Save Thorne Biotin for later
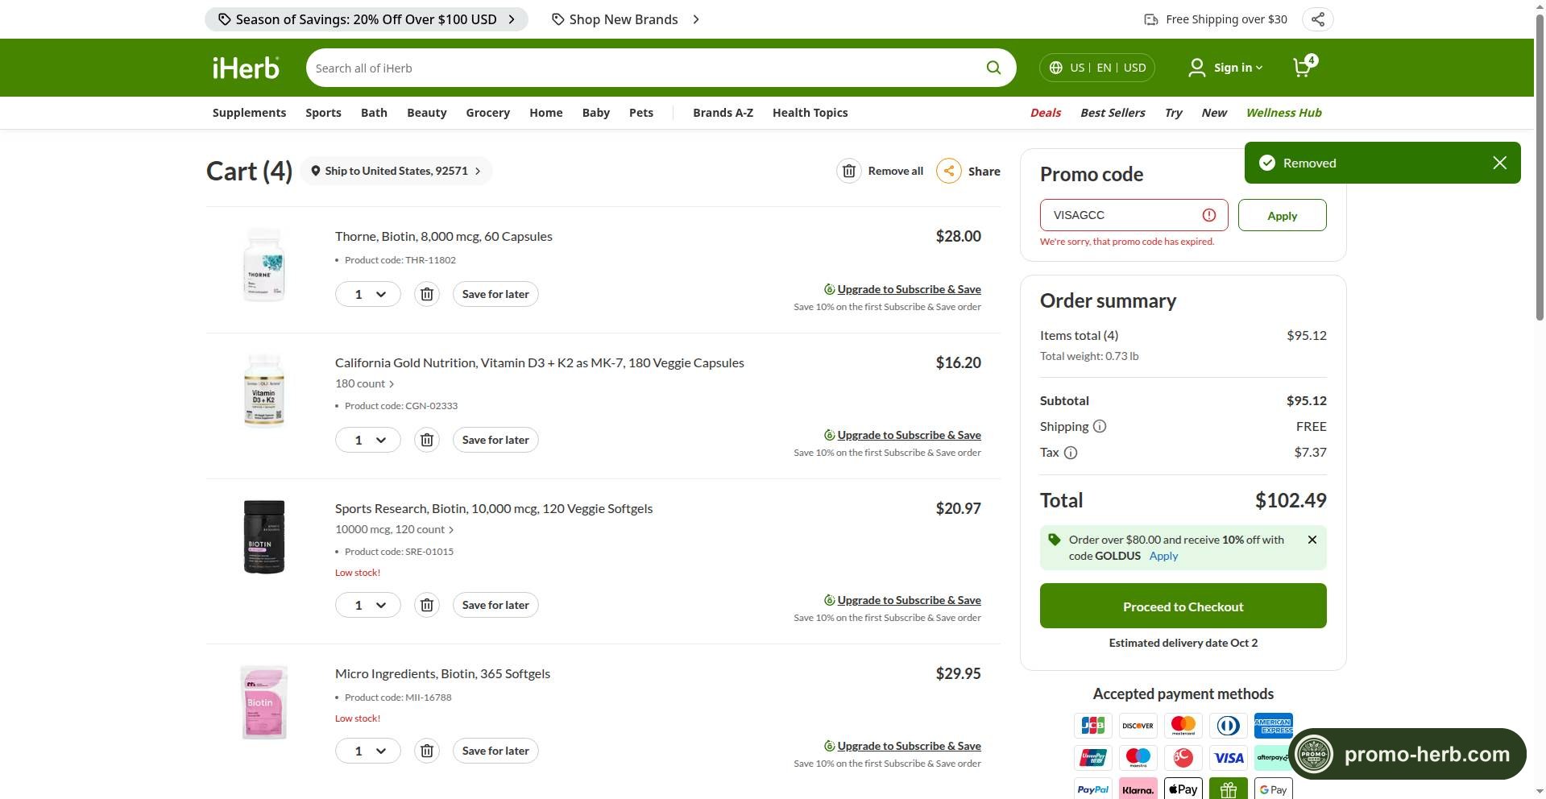 (495, 294)
